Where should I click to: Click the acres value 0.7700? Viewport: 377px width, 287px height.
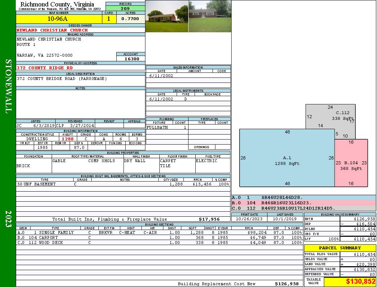click(x=130, y=19)
